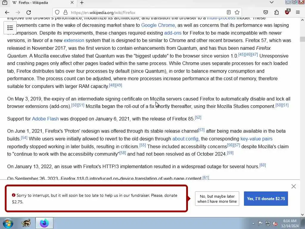Image resolution: width=305 pixels, height=229 pixels.
Task: Open a new tab with plus button
Action: (82, 3)
